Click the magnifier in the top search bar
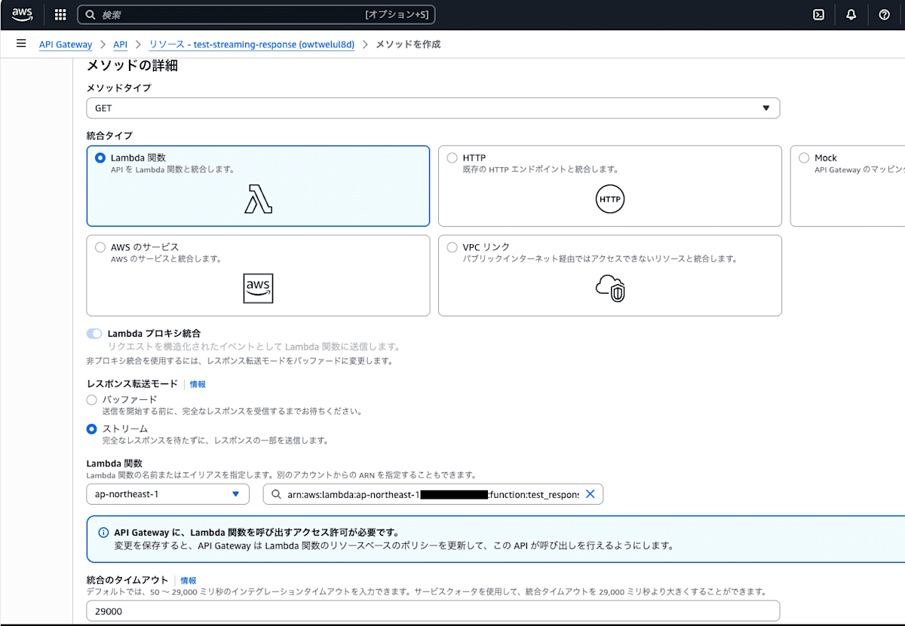This screenshot has height=626, width=905. (90, 15)
